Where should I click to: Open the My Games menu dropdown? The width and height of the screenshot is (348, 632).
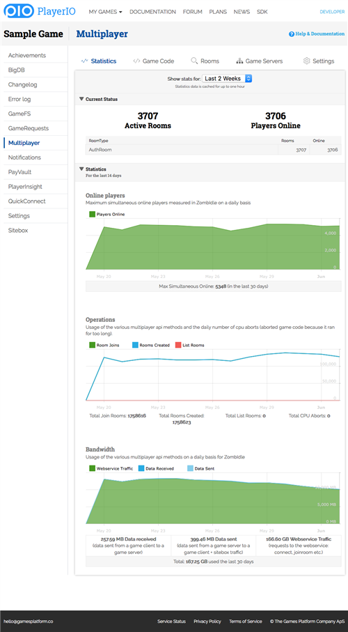click(x=106, y=12)
